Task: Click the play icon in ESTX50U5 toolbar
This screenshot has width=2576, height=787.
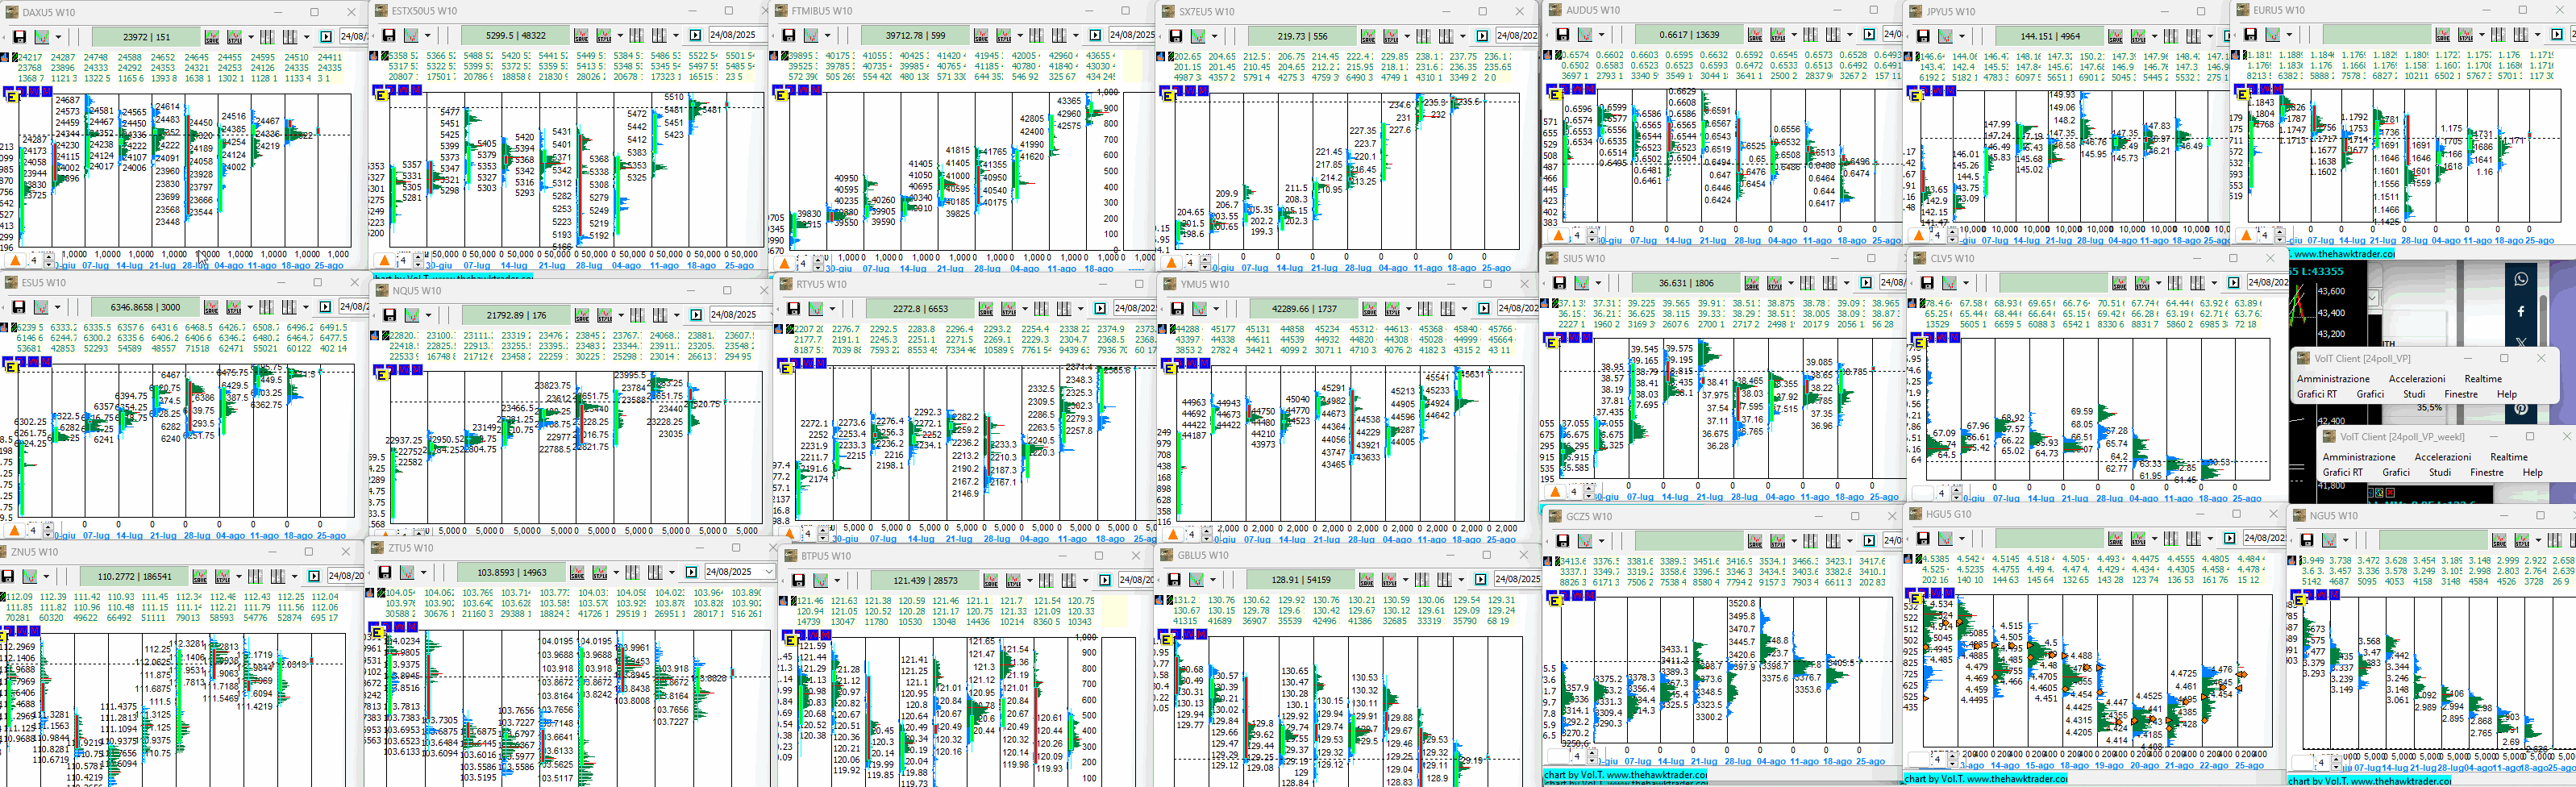Action: (696, 36)
